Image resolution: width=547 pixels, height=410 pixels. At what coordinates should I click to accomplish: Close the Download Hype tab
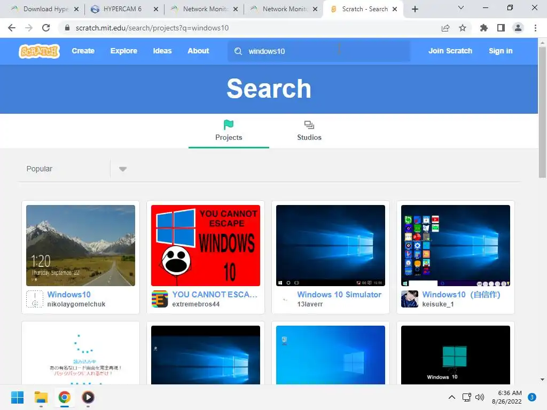[x=76, y=9]
